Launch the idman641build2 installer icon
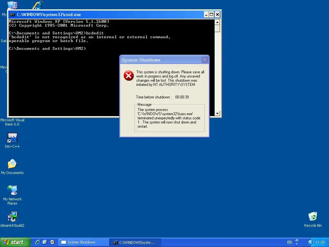 coord(13,217)
